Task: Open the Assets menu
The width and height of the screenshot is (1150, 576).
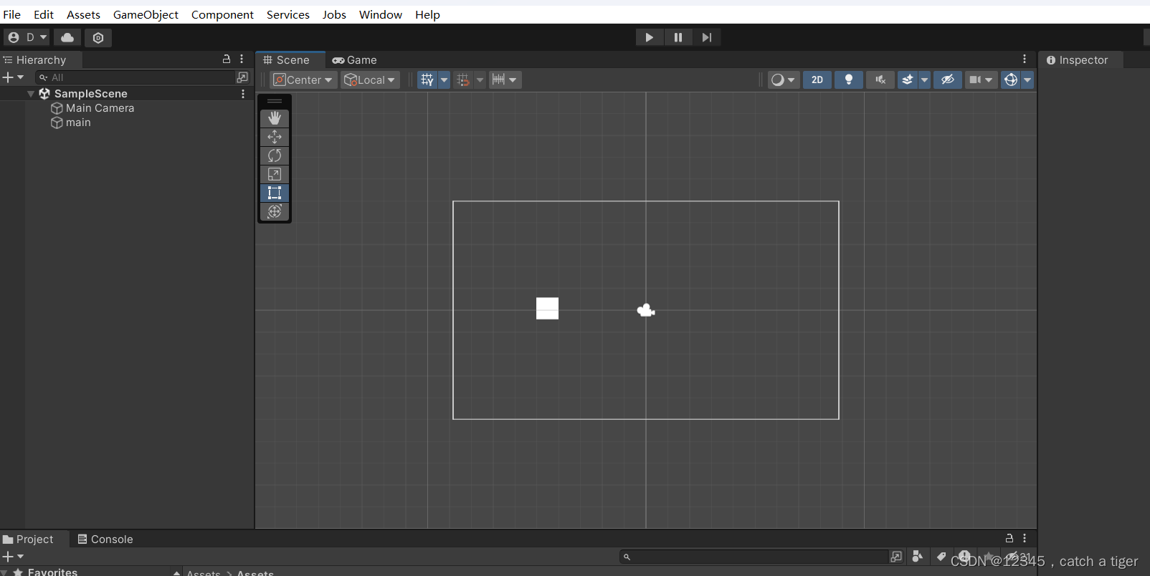Action: click(83, 14)
